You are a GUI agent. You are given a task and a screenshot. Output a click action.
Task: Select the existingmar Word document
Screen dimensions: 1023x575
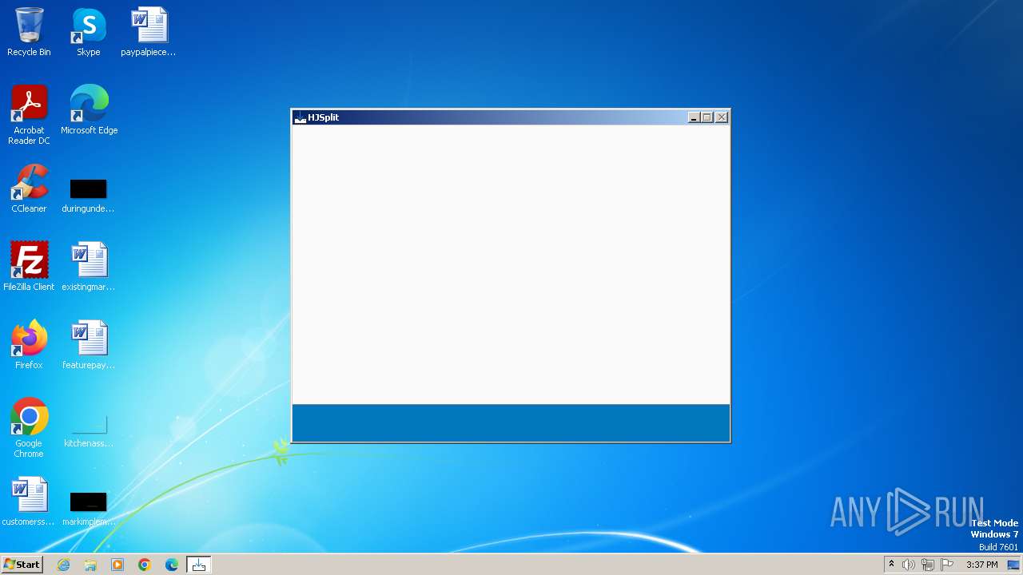pyautogui.click(x=89, y=267)
